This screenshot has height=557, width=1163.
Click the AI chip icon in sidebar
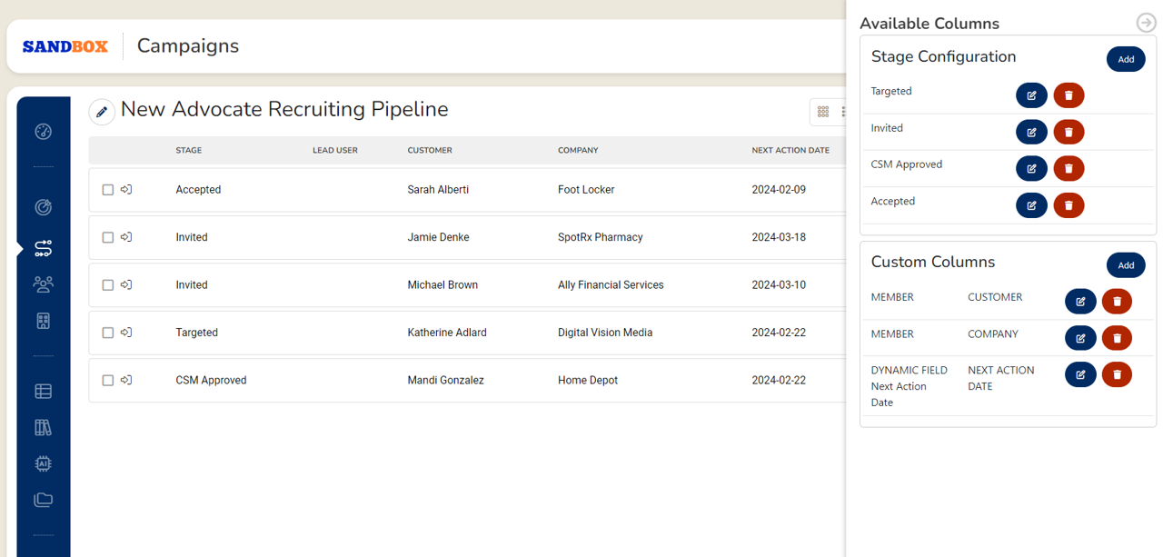click(x=43, y=463)
